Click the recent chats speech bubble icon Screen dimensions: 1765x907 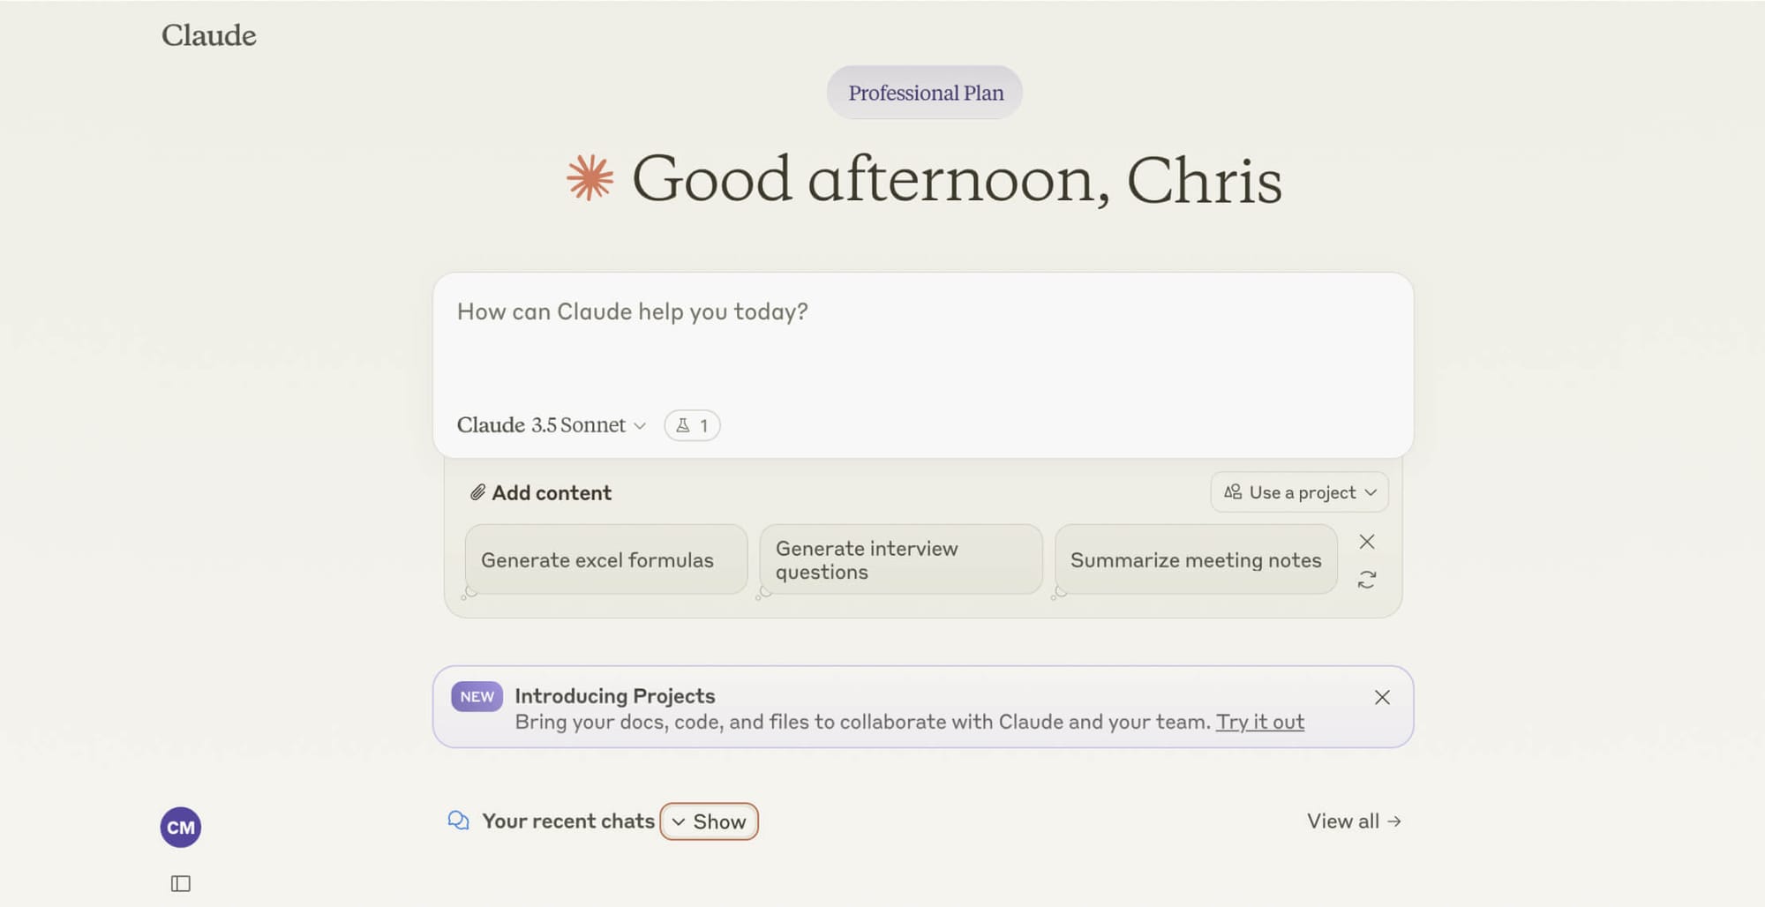457,821
